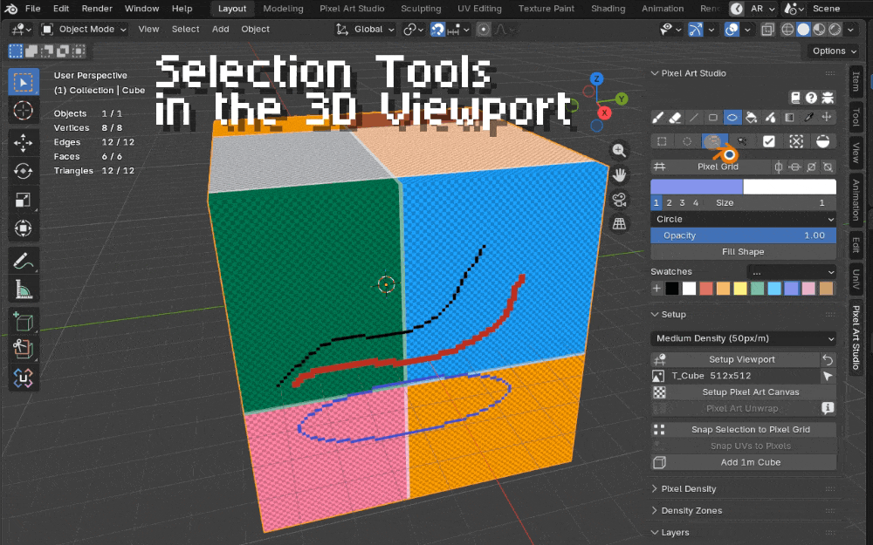Viewport: 873px width, 545px height.
Task: Click the deselect all dashed X icon
Action: [796, 141]
